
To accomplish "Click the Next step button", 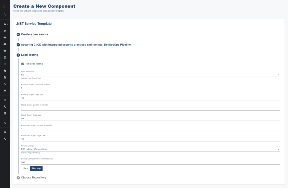I will [36, 168].
